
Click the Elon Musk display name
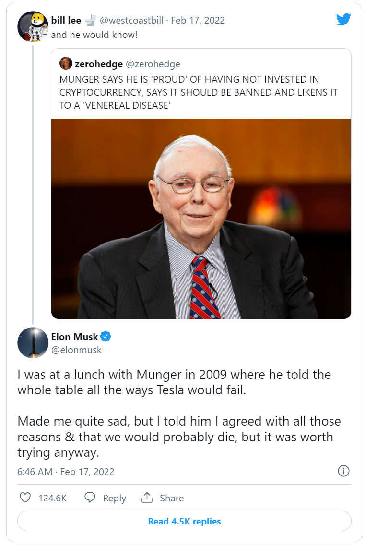pyautogui.click(x=74, y=336)
